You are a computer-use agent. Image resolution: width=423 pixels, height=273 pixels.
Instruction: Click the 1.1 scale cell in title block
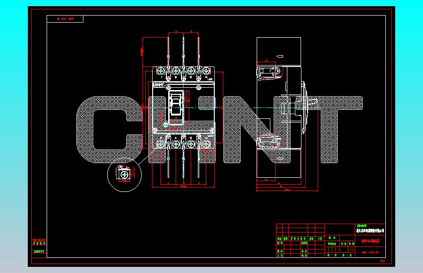[351, 250]
